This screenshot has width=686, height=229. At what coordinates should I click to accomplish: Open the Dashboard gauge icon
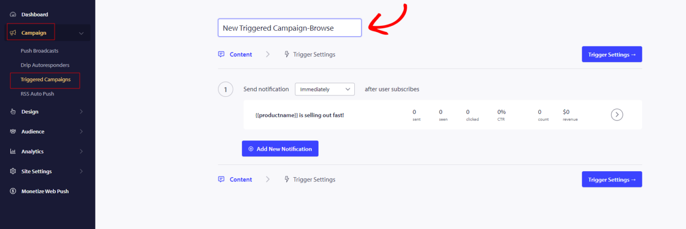click(x=13, y=15)
